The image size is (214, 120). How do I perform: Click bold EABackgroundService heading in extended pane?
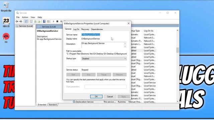tap(47, 31)
